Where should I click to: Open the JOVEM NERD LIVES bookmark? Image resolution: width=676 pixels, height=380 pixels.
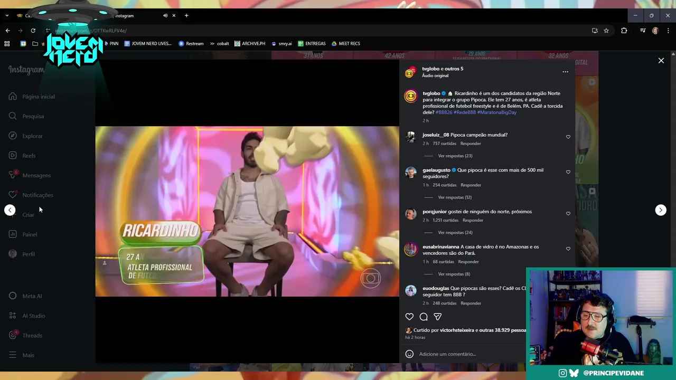click(148, 43)
